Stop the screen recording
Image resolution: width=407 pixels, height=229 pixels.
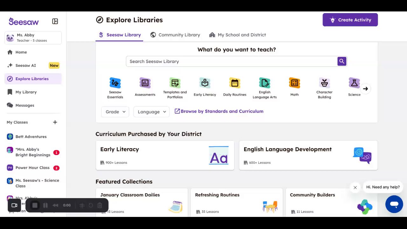point(35,205)
